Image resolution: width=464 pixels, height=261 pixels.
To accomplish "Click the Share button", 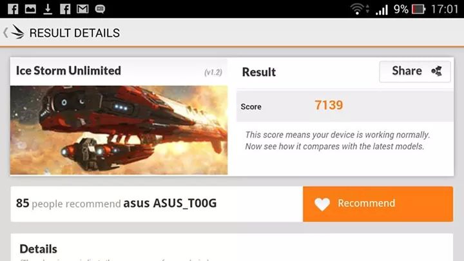I will [415, 72].
